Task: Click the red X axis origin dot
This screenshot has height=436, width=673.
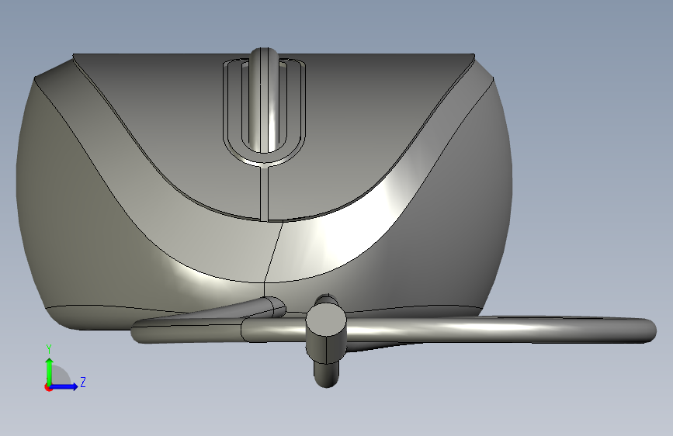Action: click(48, 388)
